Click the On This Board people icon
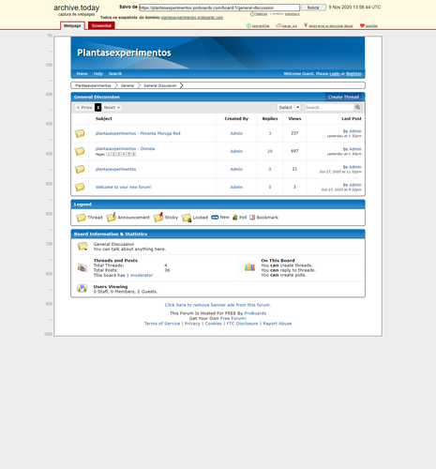Viewport: 436px width, 469px height. [x=249, y=267]
